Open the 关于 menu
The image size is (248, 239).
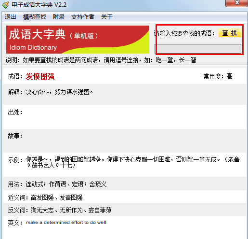[107, 17]
